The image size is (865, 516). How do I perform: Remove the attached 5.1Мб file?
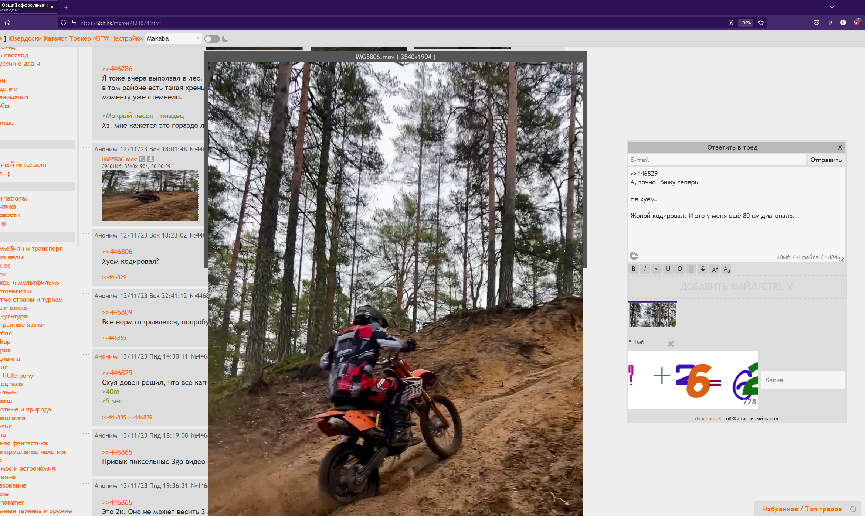coord(671,344)
